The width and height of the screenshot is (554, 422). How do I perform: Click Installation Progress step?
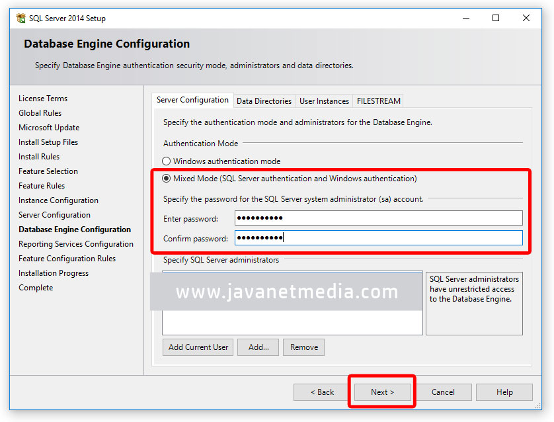tap(54, 273)
